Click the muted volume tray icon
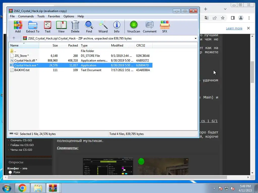This screenshot has width=258, height=193. pos(233,188)
